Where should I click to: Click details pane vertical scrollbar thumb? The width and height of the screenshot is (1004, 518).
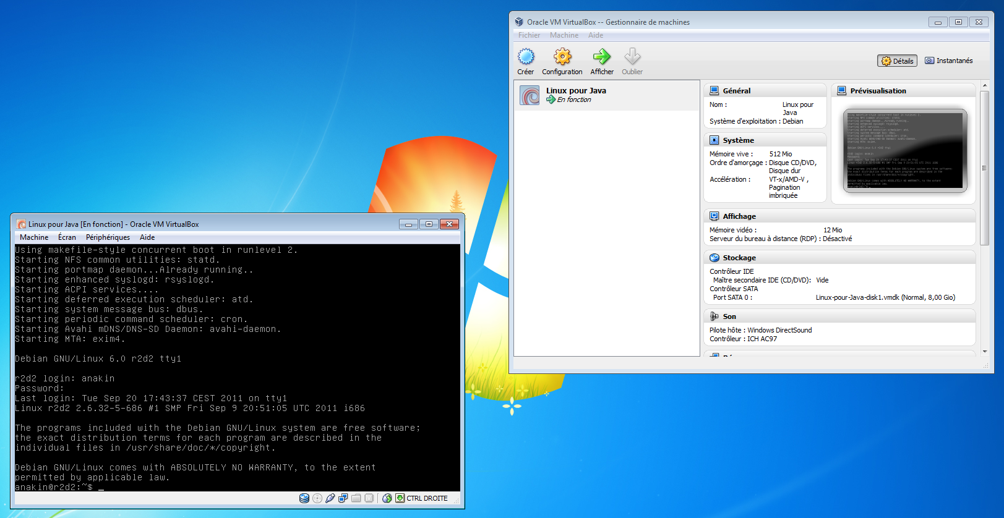[x=984, y=168]
